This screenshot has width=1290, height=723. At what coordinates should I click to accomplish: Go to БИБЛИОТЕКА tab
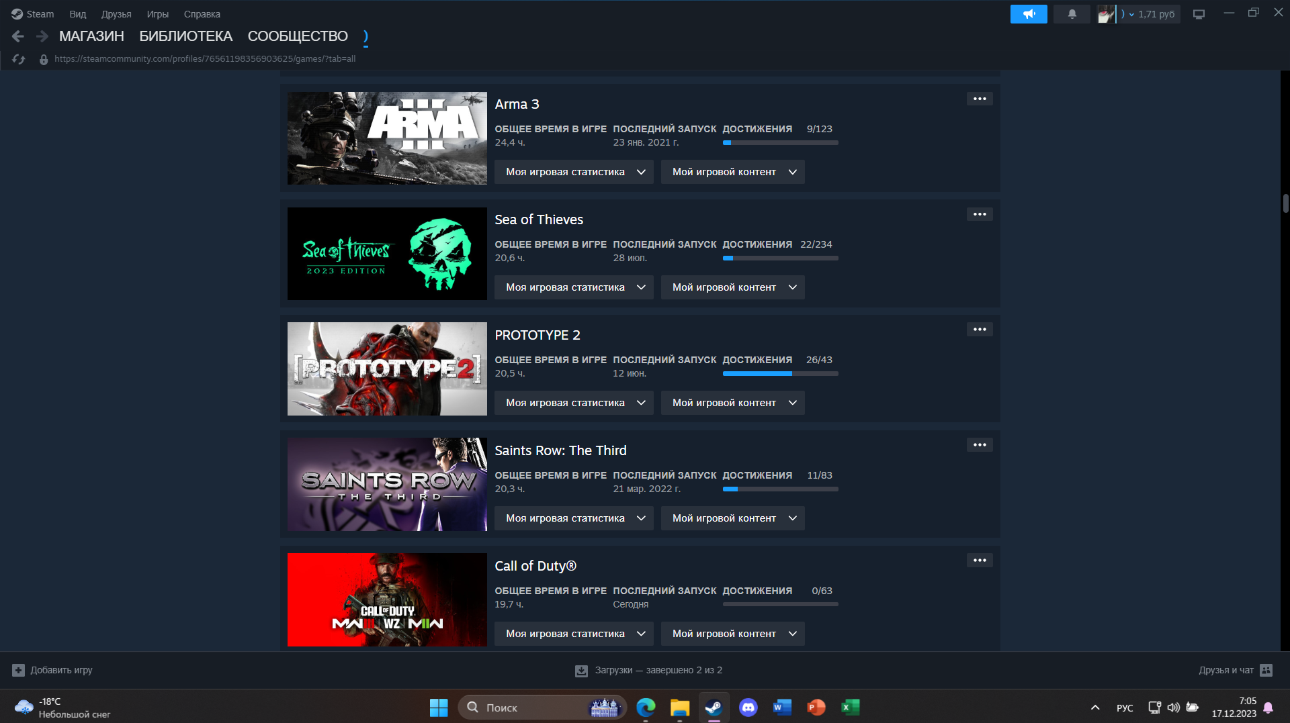coord(186,36)
